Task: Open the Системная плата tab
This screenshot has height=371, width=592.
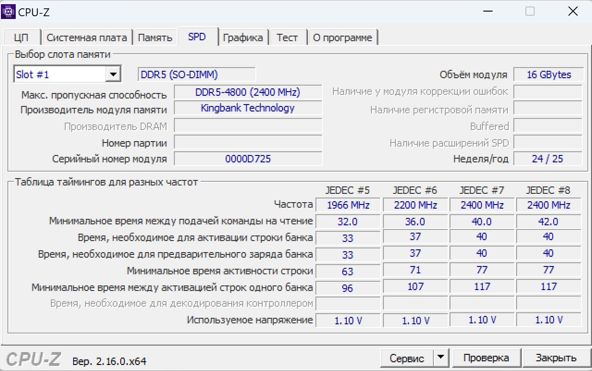Action: tap(86, 38)
